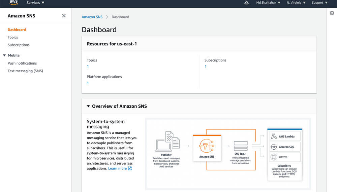Click the SNS Topic stacked bars icon
The height and width of the screenshot is (192, 337).
point(241,146)
